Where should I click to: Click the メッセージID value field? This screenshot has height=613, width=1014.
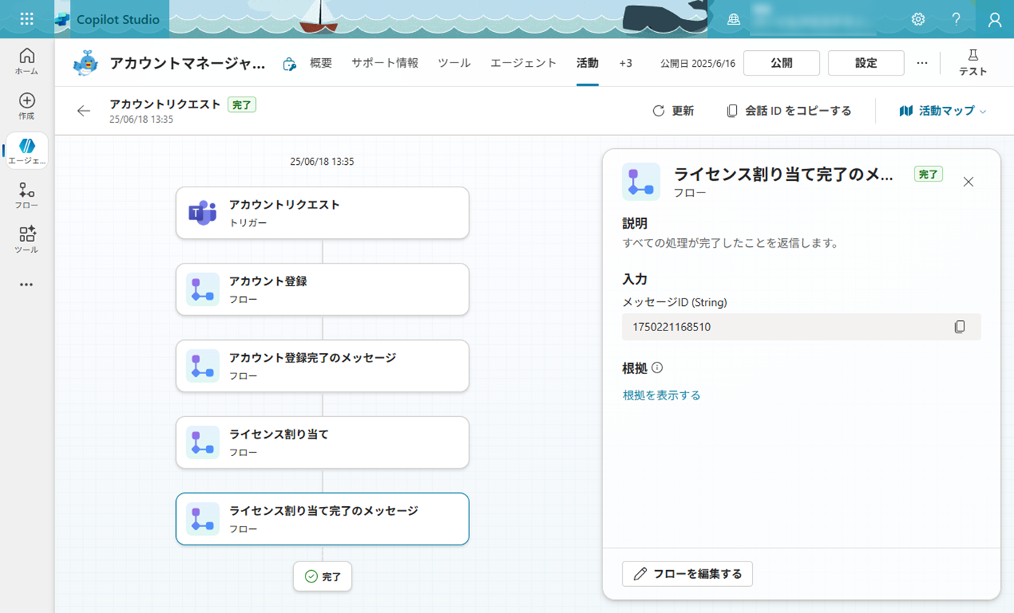pyautogui.click(x=801, y=327)
